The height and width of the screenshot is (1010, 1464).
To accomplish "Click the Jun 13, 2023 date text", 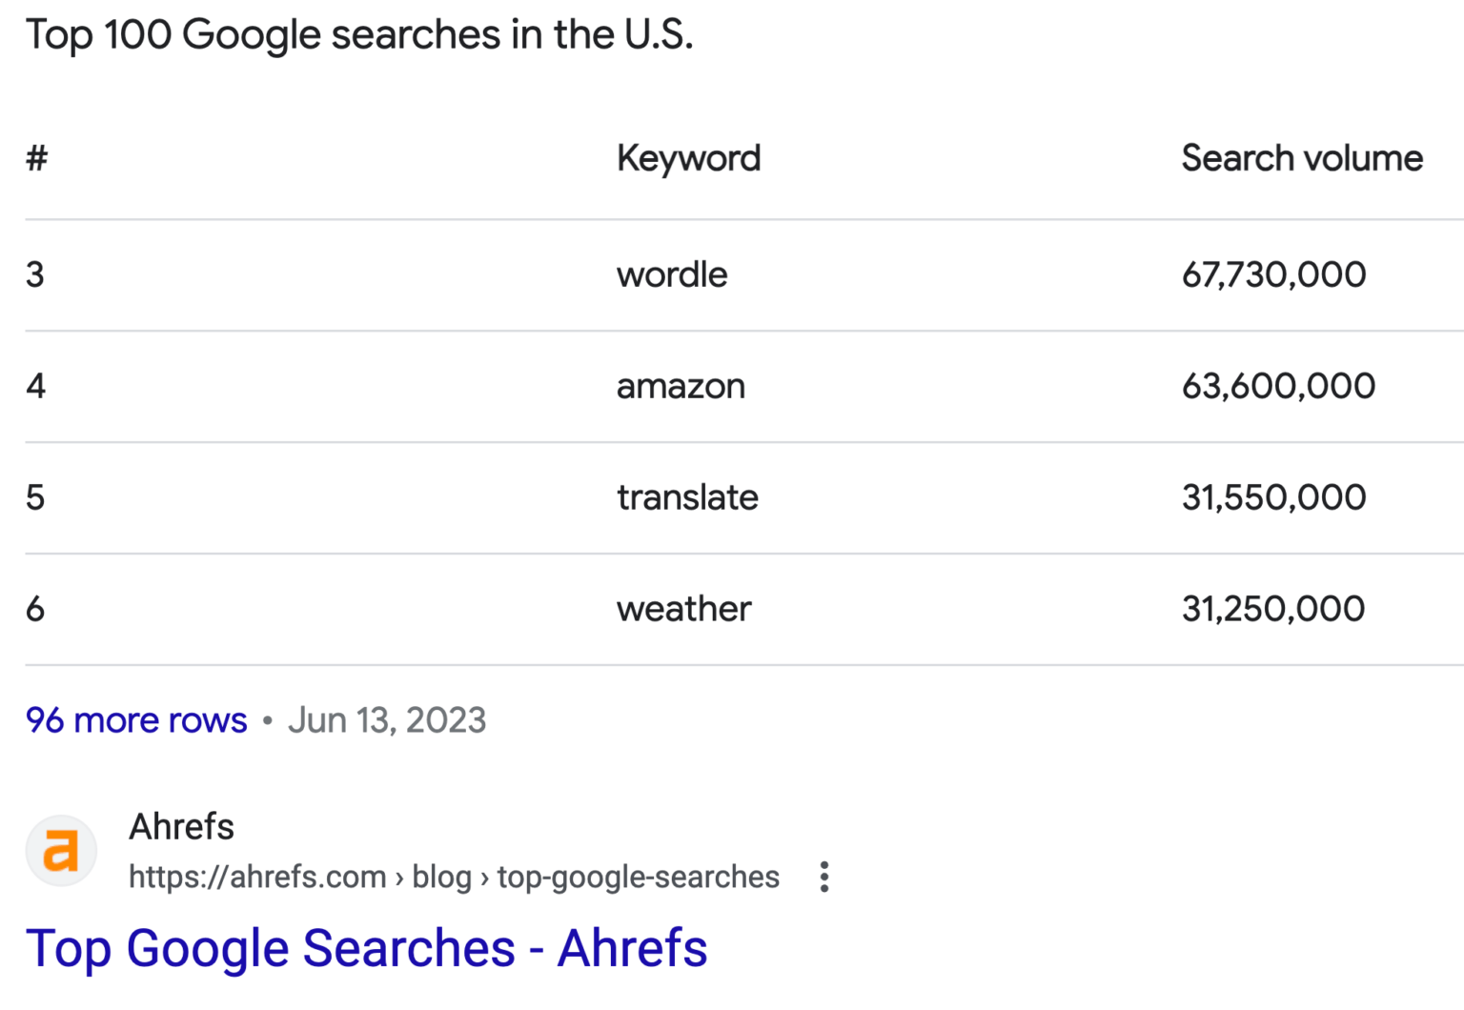I will point(387,720).
